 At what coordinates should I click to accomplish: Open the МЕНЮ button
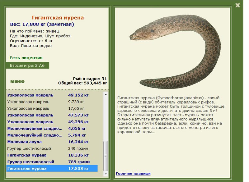17,82
